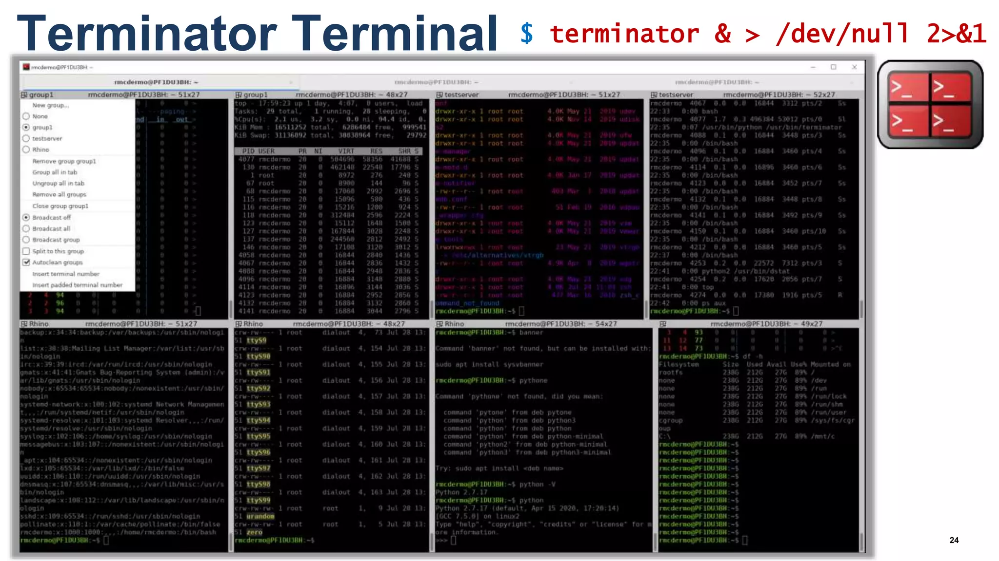999x561 pixels.
Task: Click the 'tty590' device name
Action: 259,356
